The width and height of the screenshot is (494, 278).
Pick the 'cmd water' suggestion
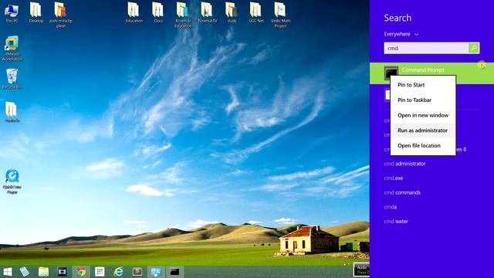click(396, 222)
